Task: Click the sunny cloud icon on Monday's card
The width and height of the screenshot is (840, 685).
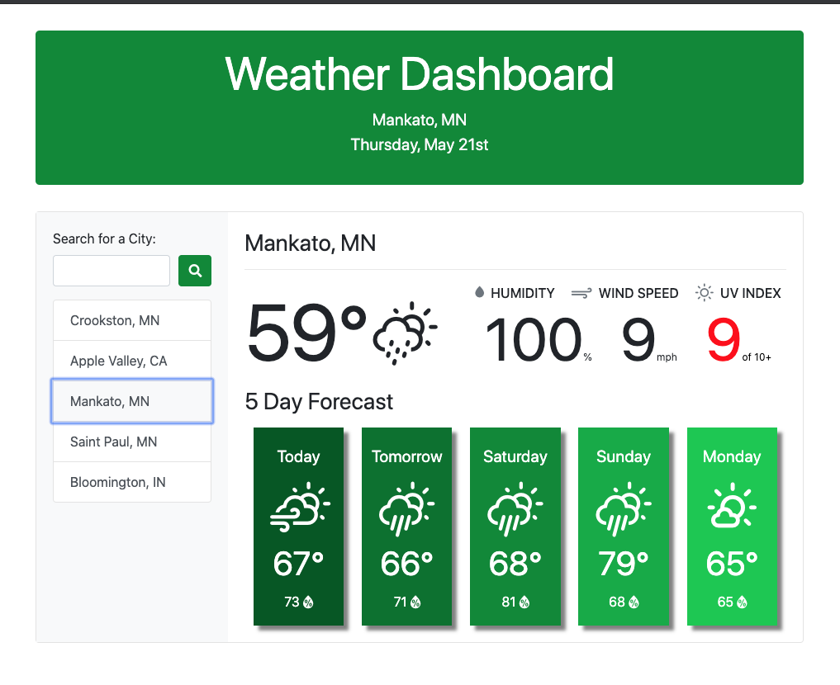Action: [732, 508]
